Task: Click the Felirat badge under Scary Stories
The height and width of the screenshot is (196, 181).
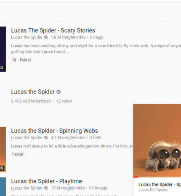Action: click(25, 60)
